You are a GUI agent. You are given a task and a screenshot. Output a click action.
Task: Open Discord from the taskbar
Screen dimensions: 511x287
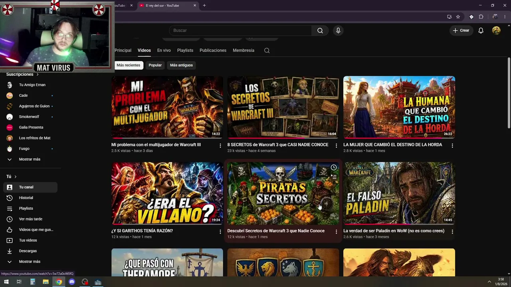tap(72, 282)
